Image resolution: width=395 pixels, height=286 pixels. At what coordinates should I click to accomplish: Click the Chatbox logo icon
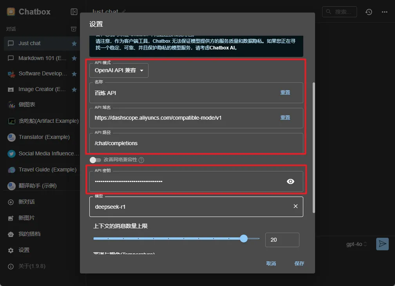(11, 12)
